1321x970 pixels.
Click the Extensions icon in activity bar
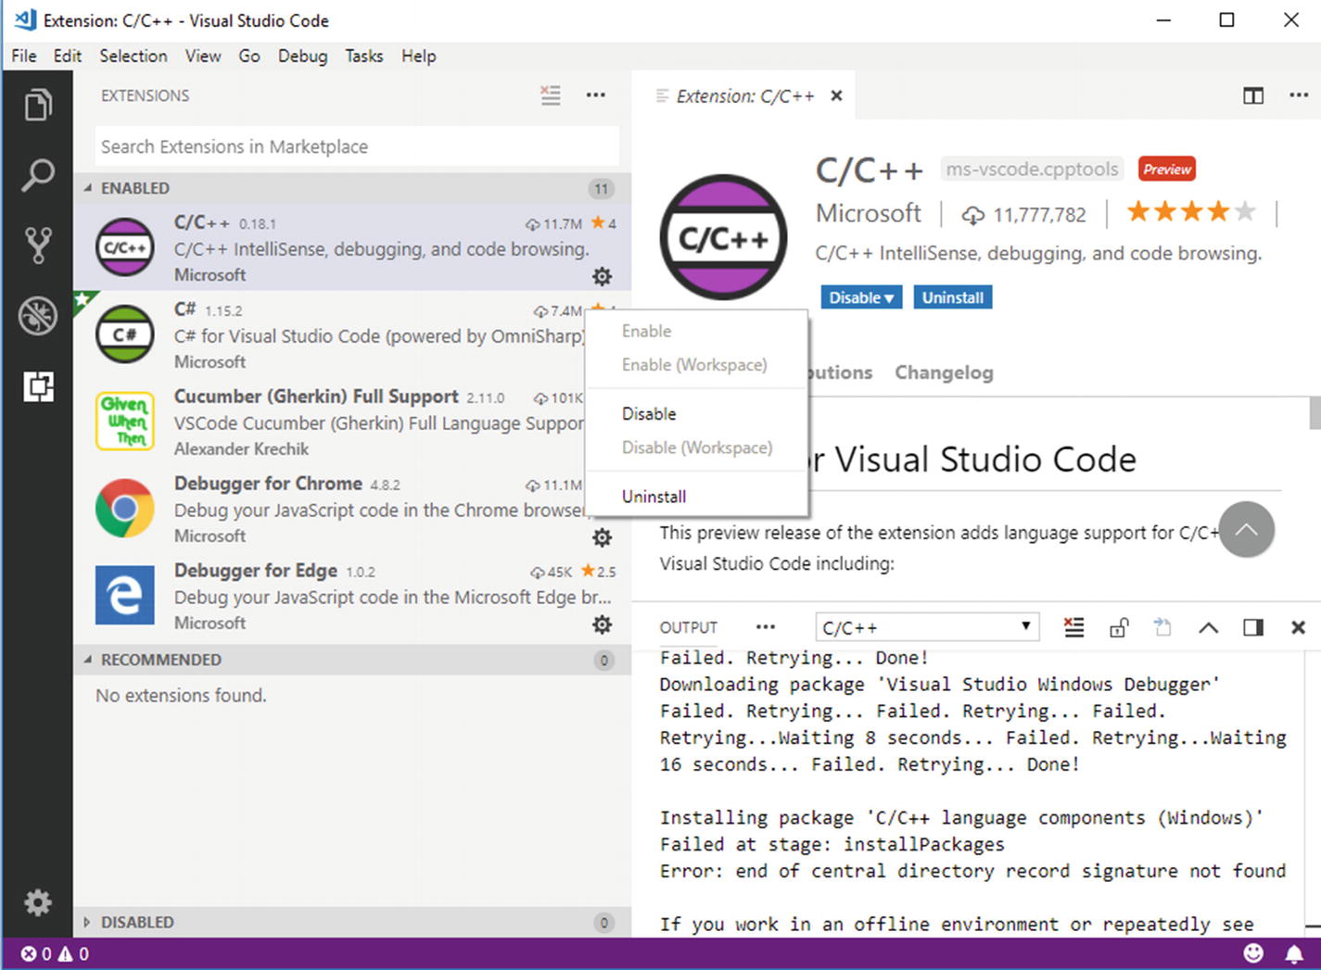coord(38,386)
